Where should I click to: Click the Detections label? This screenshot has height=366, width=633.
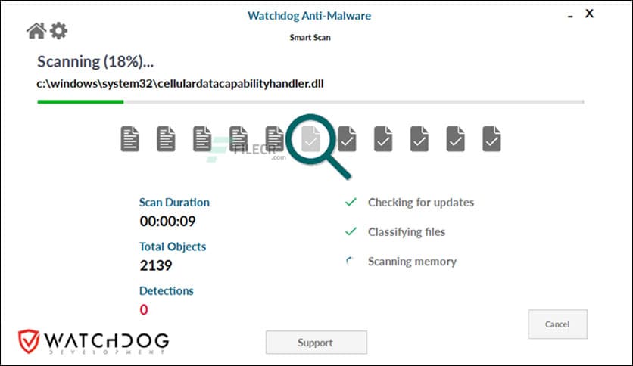click(x=167, y=291)
